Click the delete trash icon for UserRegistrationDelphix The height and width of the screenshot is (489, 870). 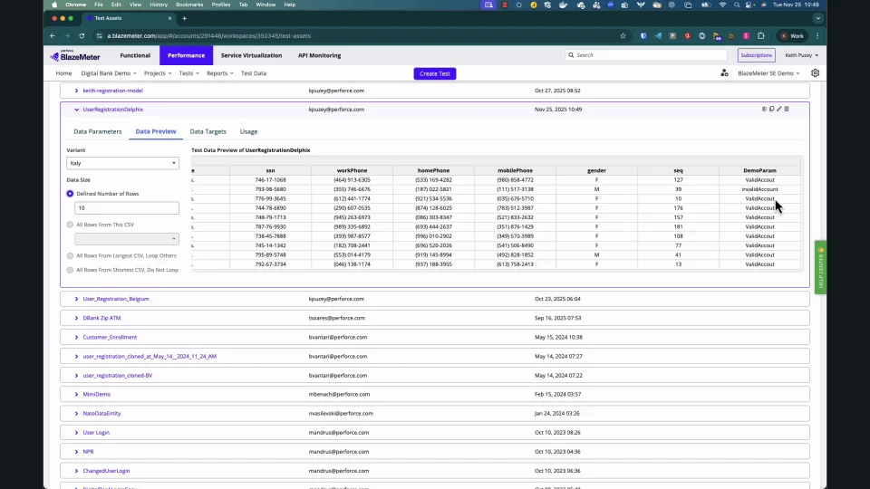pos(787,109)
